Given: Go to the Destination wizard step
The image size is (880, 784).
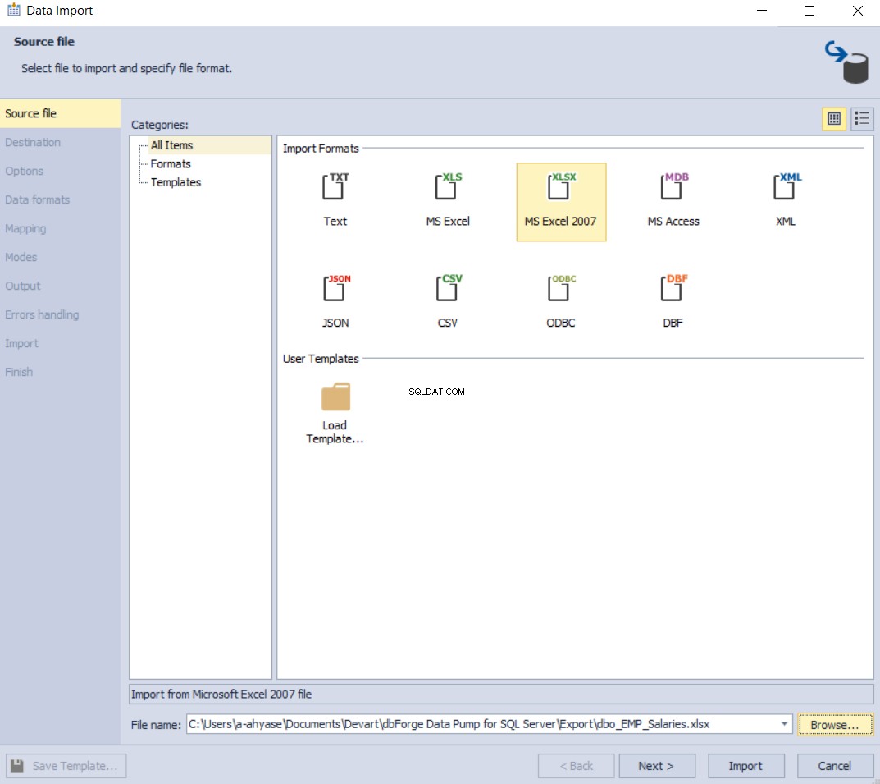Looking at the screenshot, I should (60, 142).
